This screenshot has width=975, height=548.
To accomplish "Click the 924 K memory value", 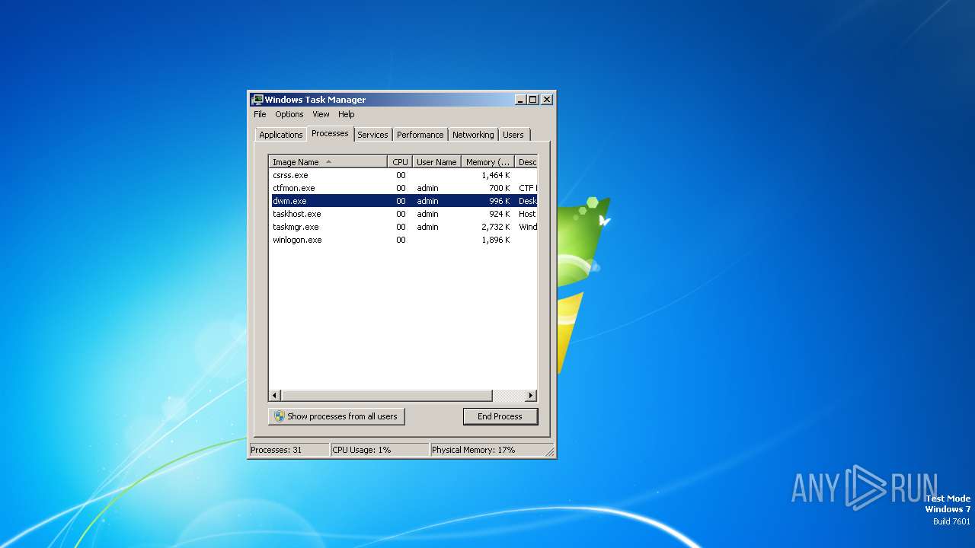I will coord(500,214).
